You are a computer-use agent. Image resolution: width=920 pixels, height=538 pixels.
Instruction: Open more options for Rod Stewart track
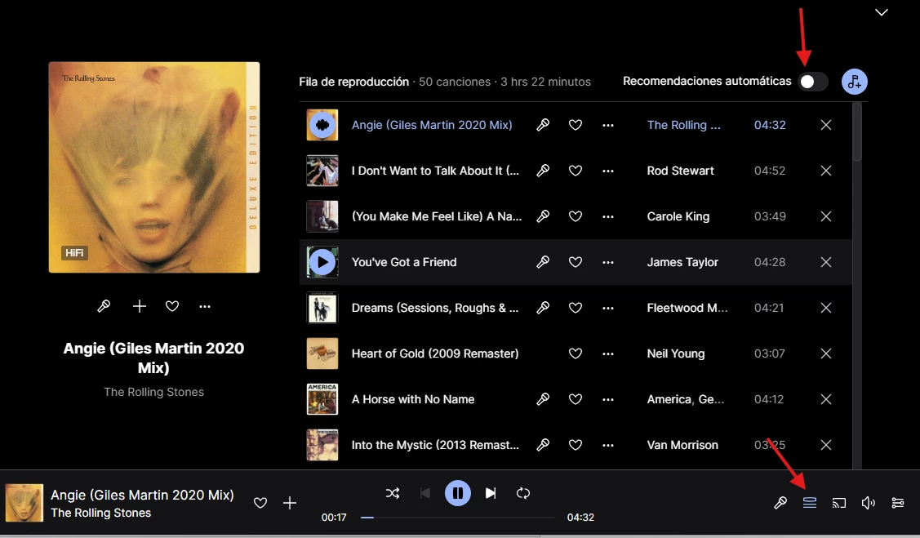(608, 171)
